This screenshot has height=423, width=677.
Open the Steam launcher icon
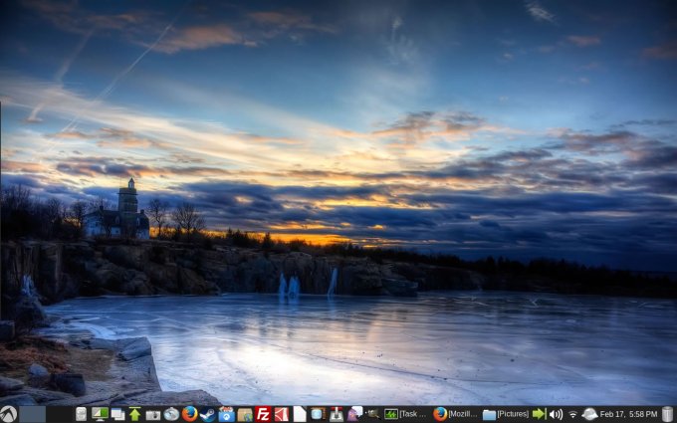tap(208, 414)
